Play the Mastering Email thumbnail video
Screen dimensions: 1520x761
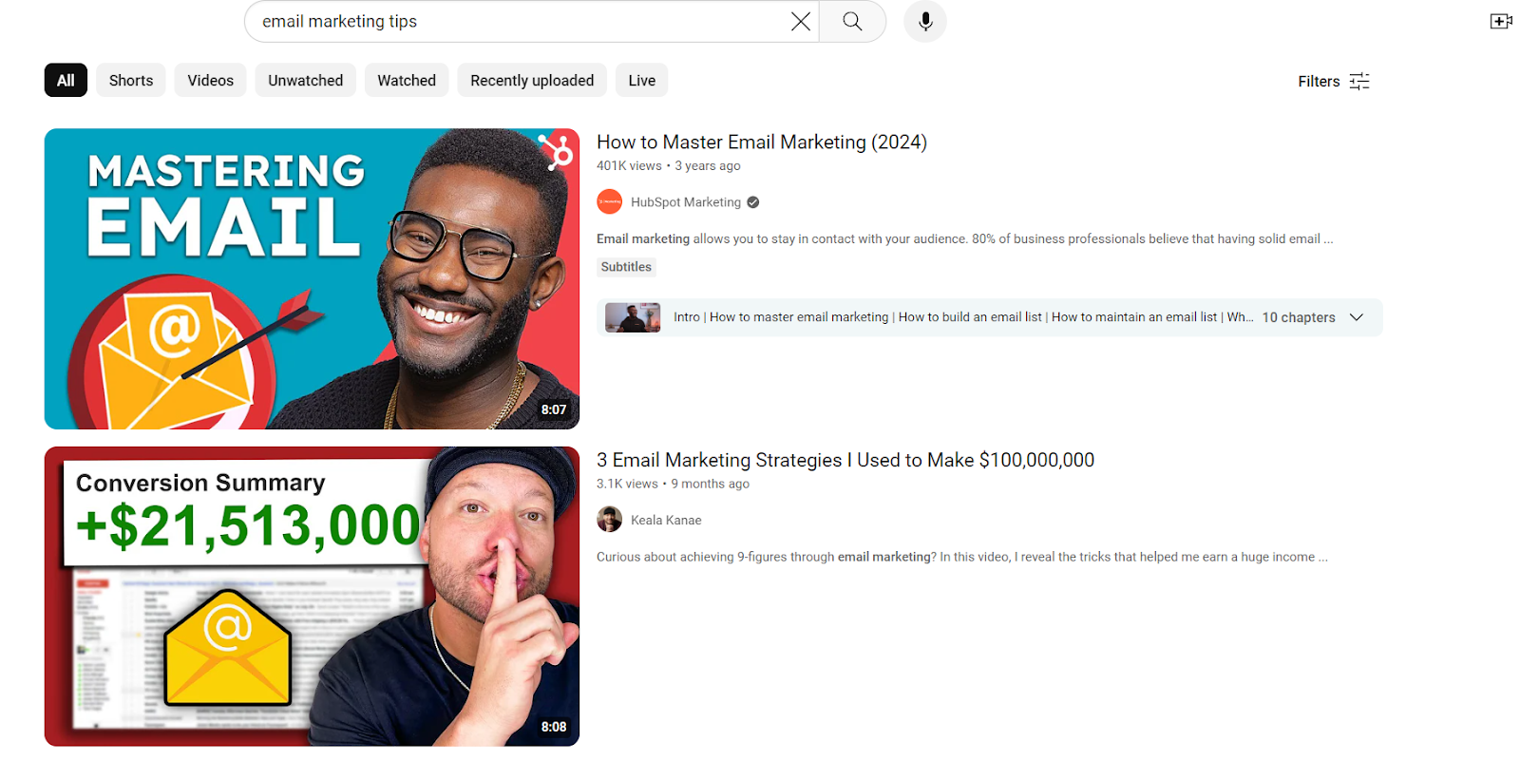coord(312,279)
